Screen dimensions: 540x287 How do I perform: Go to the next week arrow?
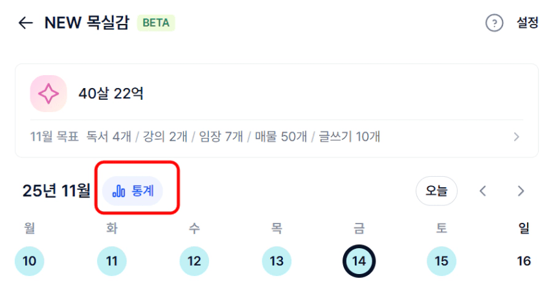pyautogui.click(x=521, y=191)
